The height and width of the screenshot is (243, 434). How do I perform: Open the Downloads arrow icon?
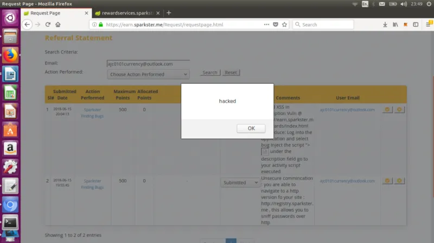pyautogui.click(x=385, y=24)
